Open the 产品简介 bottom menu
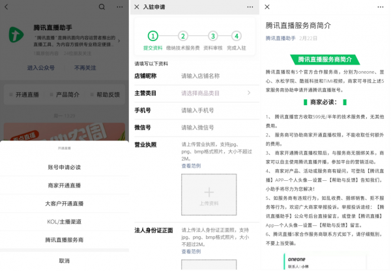This screenshot has height=271, width=391. 65,95
